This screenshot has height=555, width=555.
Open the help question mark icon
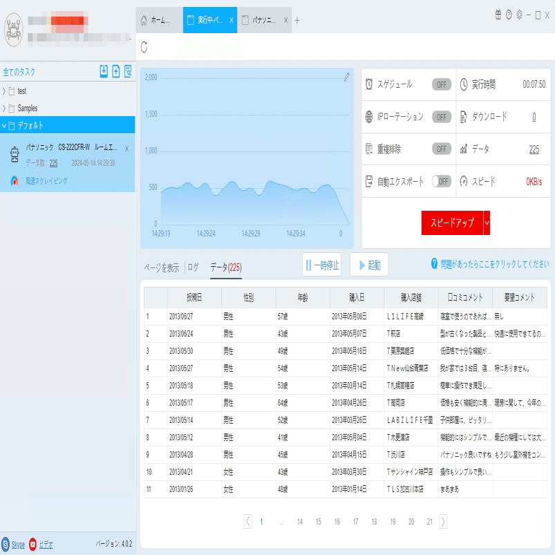(x=509, y=15)
